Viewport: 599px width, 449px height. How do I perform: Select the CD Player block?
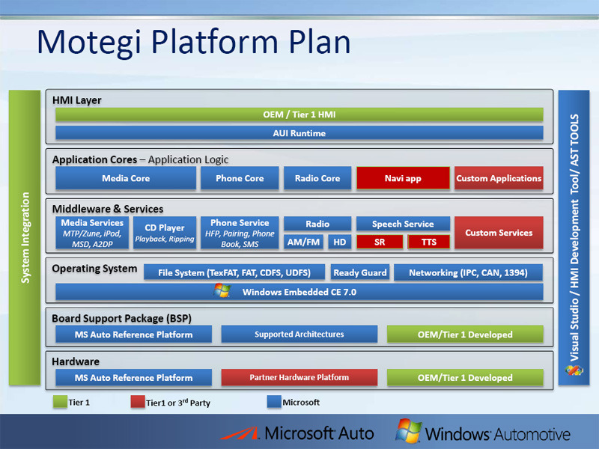click(x=164, y=233)
